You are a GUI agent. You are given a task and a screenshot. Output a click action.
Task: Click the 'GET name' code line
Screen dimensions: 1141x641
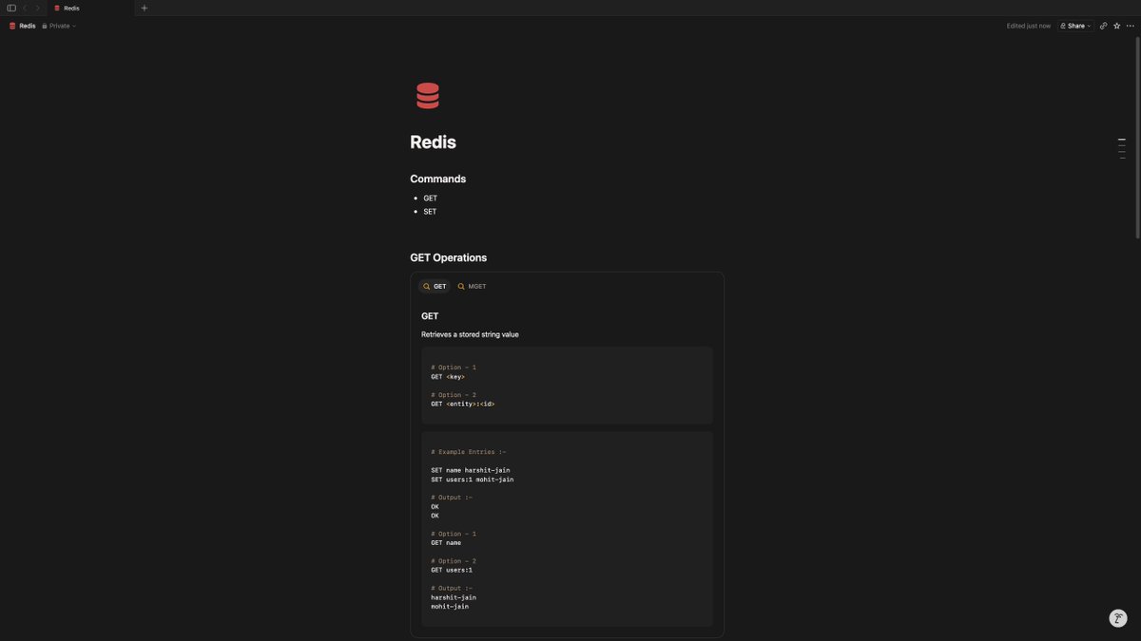446,543
